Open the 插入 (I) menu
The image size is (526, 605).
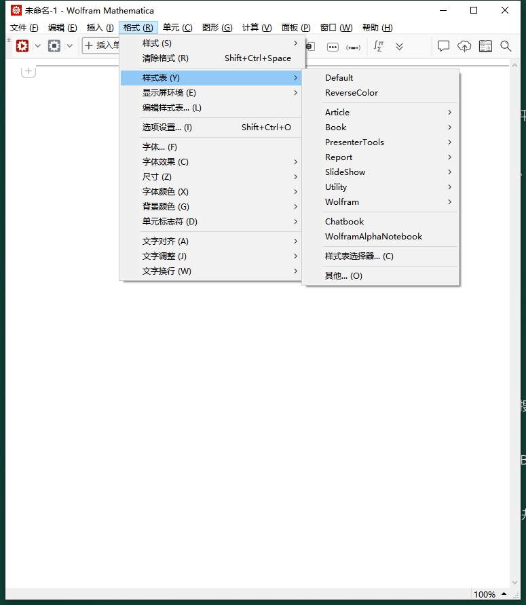(x=100, y=27)
